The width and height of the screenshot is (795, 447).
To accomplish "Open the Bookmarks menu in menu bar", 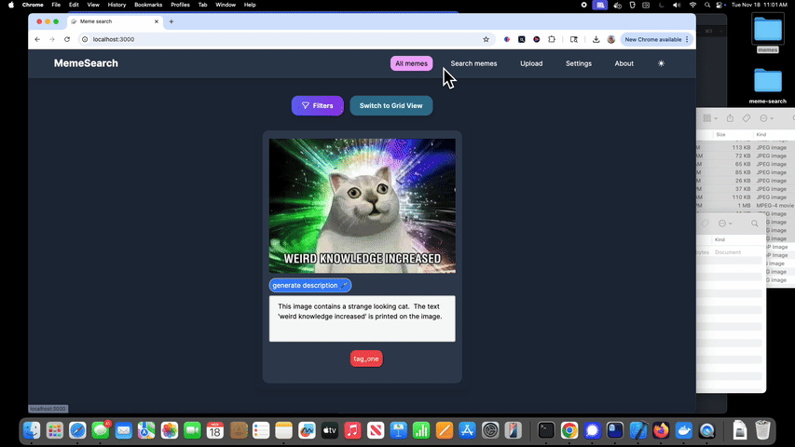I will point(148,5).
